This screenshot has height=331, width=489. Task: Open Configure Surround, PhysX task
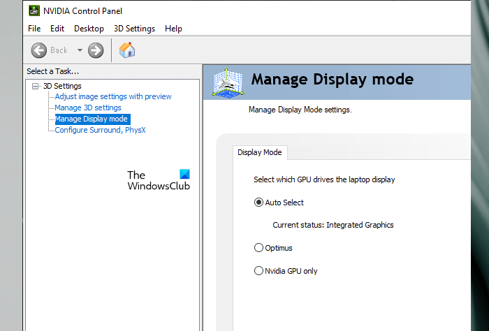coord(100,130)
